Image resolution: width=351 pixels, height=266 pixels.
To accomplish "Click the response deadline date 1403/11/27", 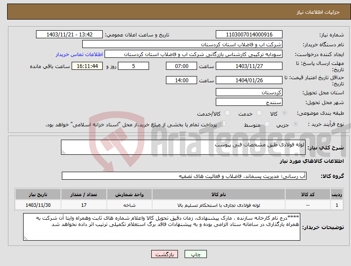I will [249, 66].
